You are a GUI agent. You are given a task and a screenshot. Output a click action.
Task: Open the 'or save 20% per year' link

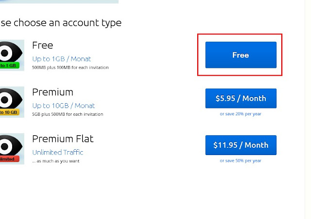click(x=241, y=114)
